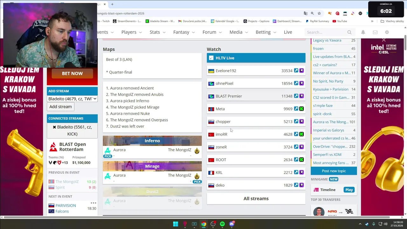The image size is (407, 229).
Task: Click Twitch icon on deko stream row
Action: (301, 185)
